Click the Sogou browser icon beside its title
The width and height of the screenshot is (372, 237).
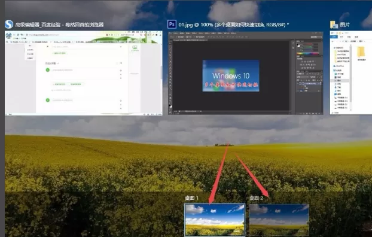9,24
